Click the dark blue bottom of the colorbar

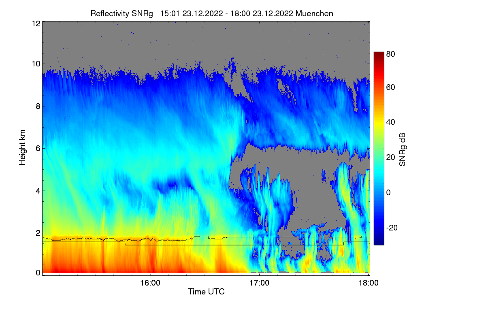tap(378, 242)
